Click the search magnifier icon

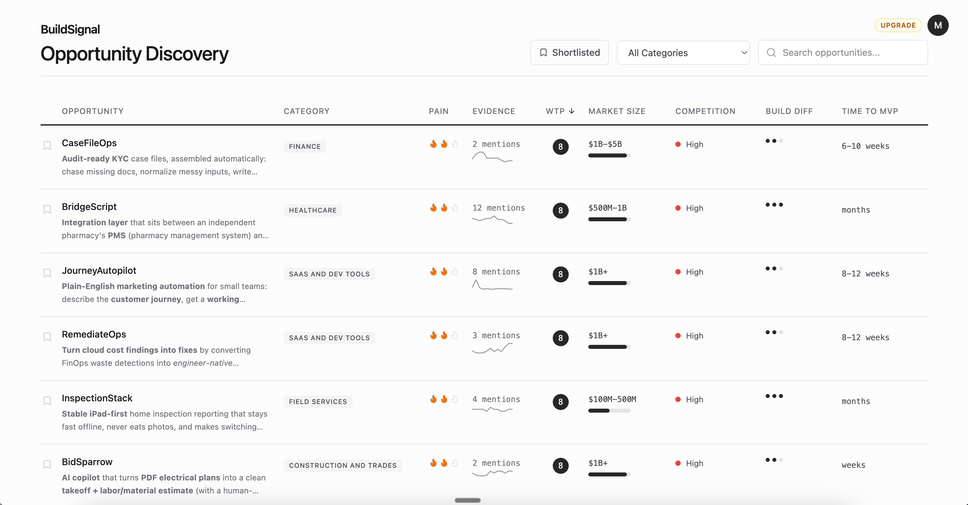tap(771, 52)
